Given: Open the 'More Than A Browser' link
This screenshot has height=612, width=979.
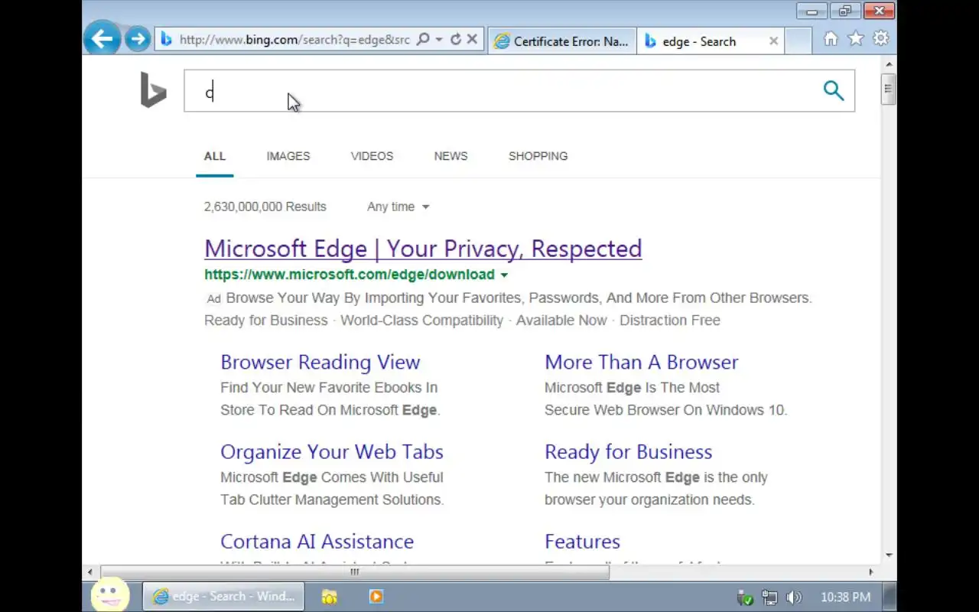Looking at the screenshot, I should pos(642,362).
